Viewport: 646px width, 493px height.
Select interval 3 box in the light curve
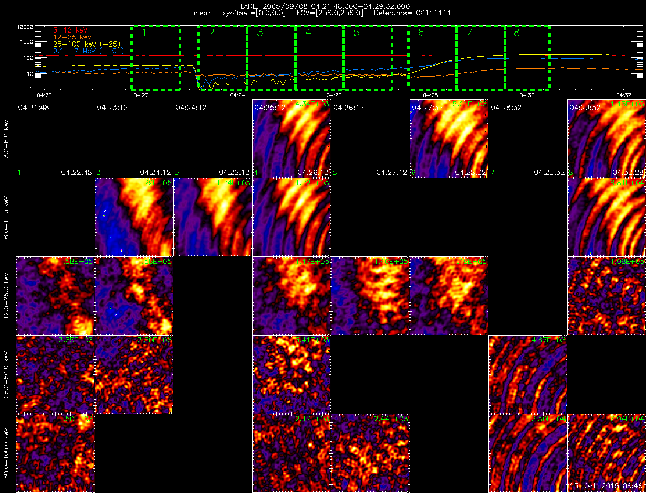point(271,58)
